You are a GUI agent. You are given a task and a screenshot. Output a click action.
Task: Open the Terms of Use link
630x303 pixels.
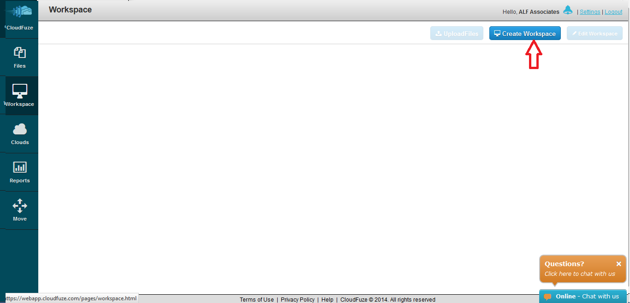257,300
